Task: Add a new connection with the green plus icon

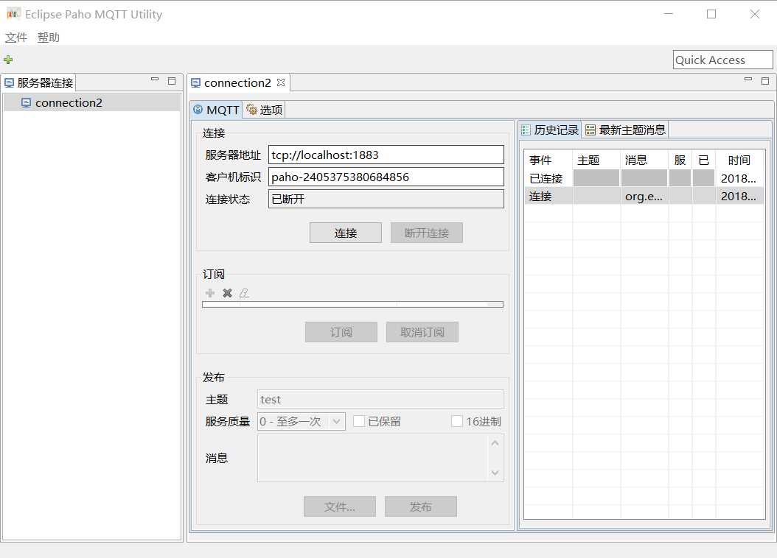Action: 8,60
